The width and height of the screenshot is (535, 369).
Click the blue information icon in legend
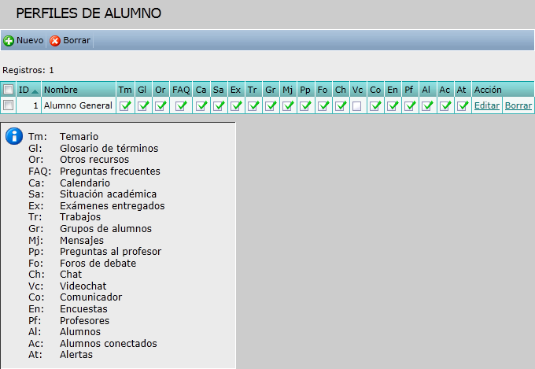14,136
